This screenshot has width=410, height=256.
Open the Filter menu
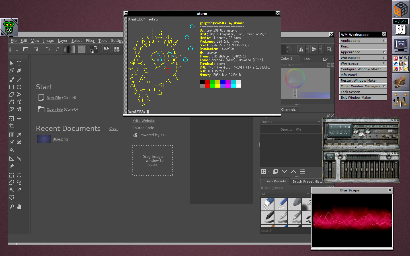click(90, 41)
